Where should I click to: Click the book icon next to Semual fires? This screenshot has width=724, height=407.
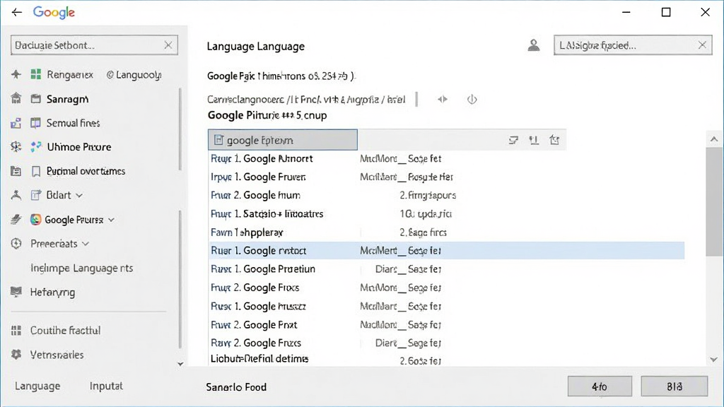point(36,123)
